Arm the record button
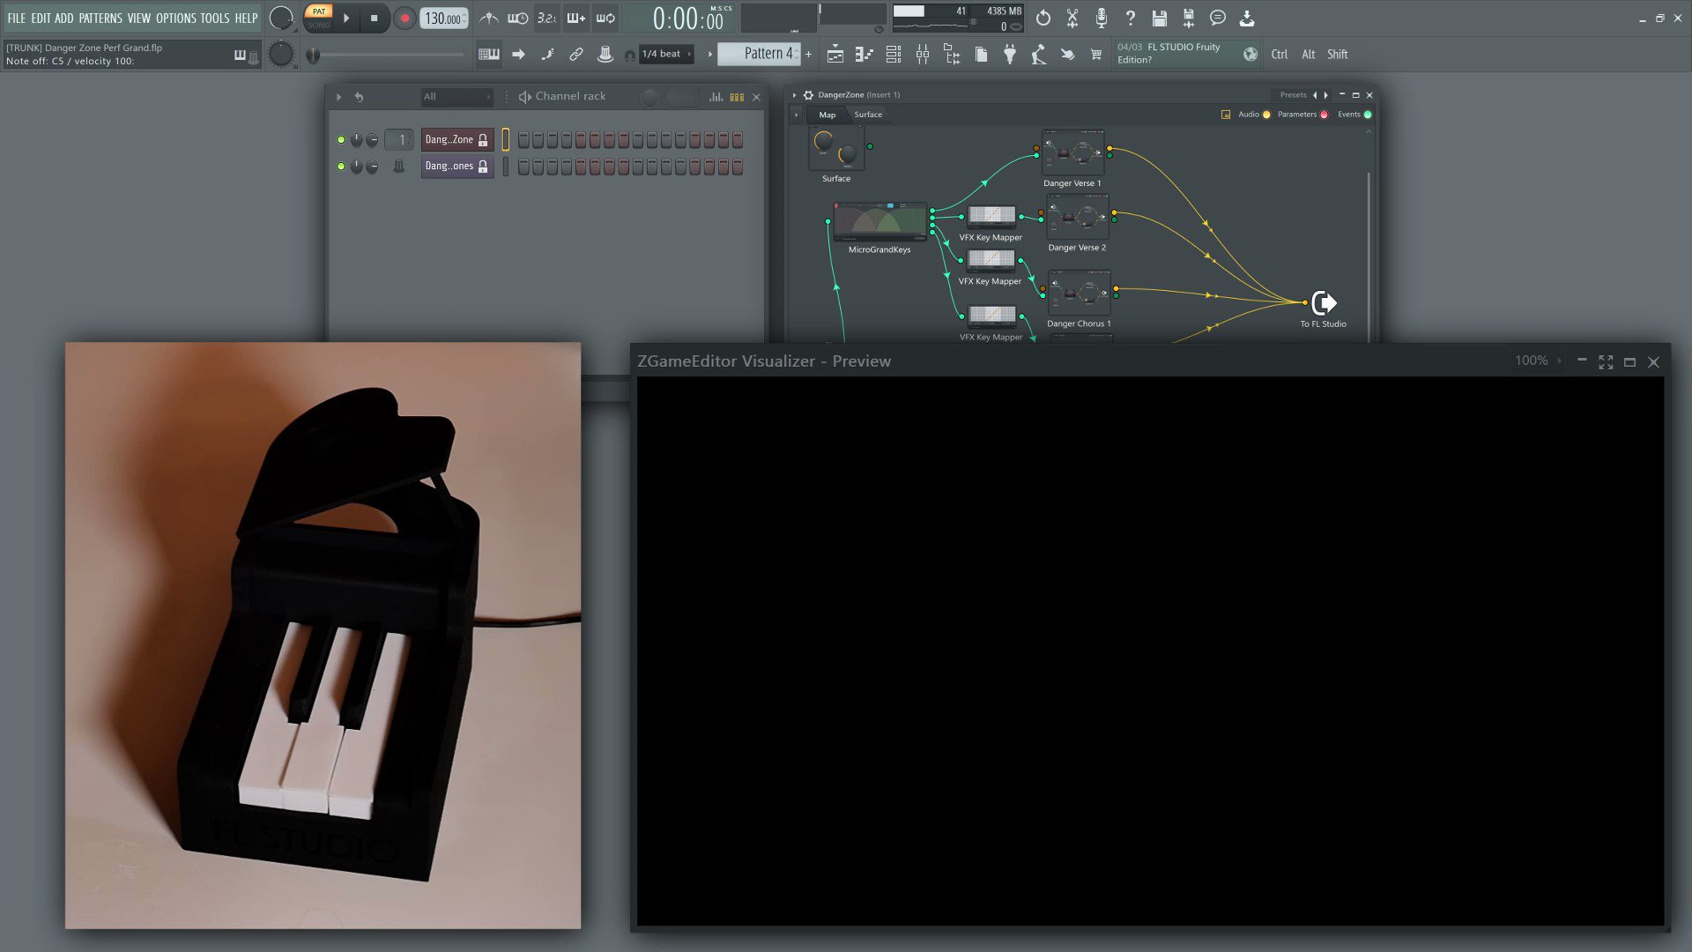 tap(404, 18)
